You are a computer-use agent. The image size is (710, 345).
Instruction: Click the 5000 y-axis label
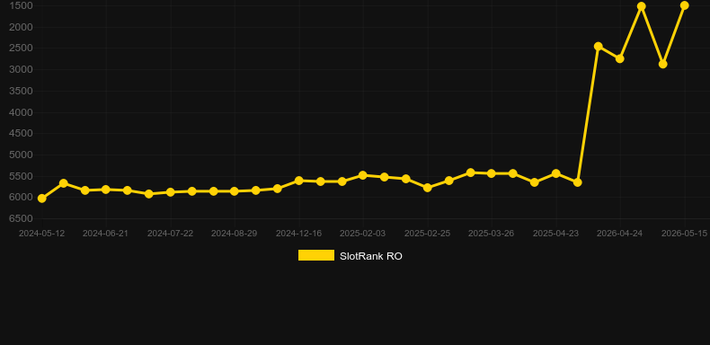coord(21,155)
